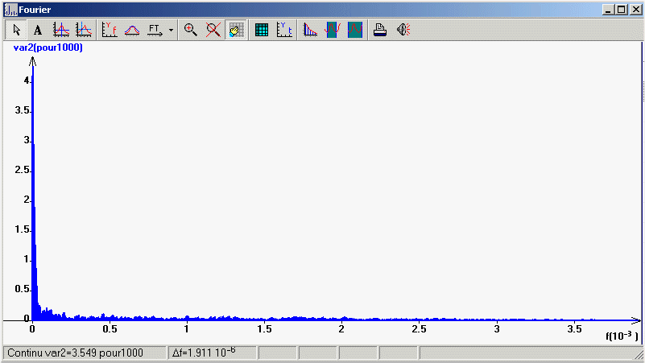
Task: Open the dropdown arrow next to FT
Action: pyautogui.click(x=171, y=31)
